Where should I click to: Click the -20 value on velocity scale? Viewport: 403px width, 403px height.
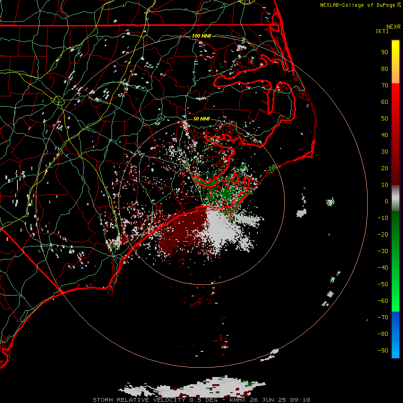383,235
